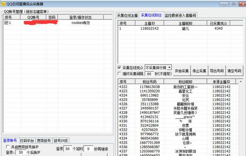This screenshot has height=156, width=246.
Task: Select collected count 4340 cell
Action: [x=219, y=29]
